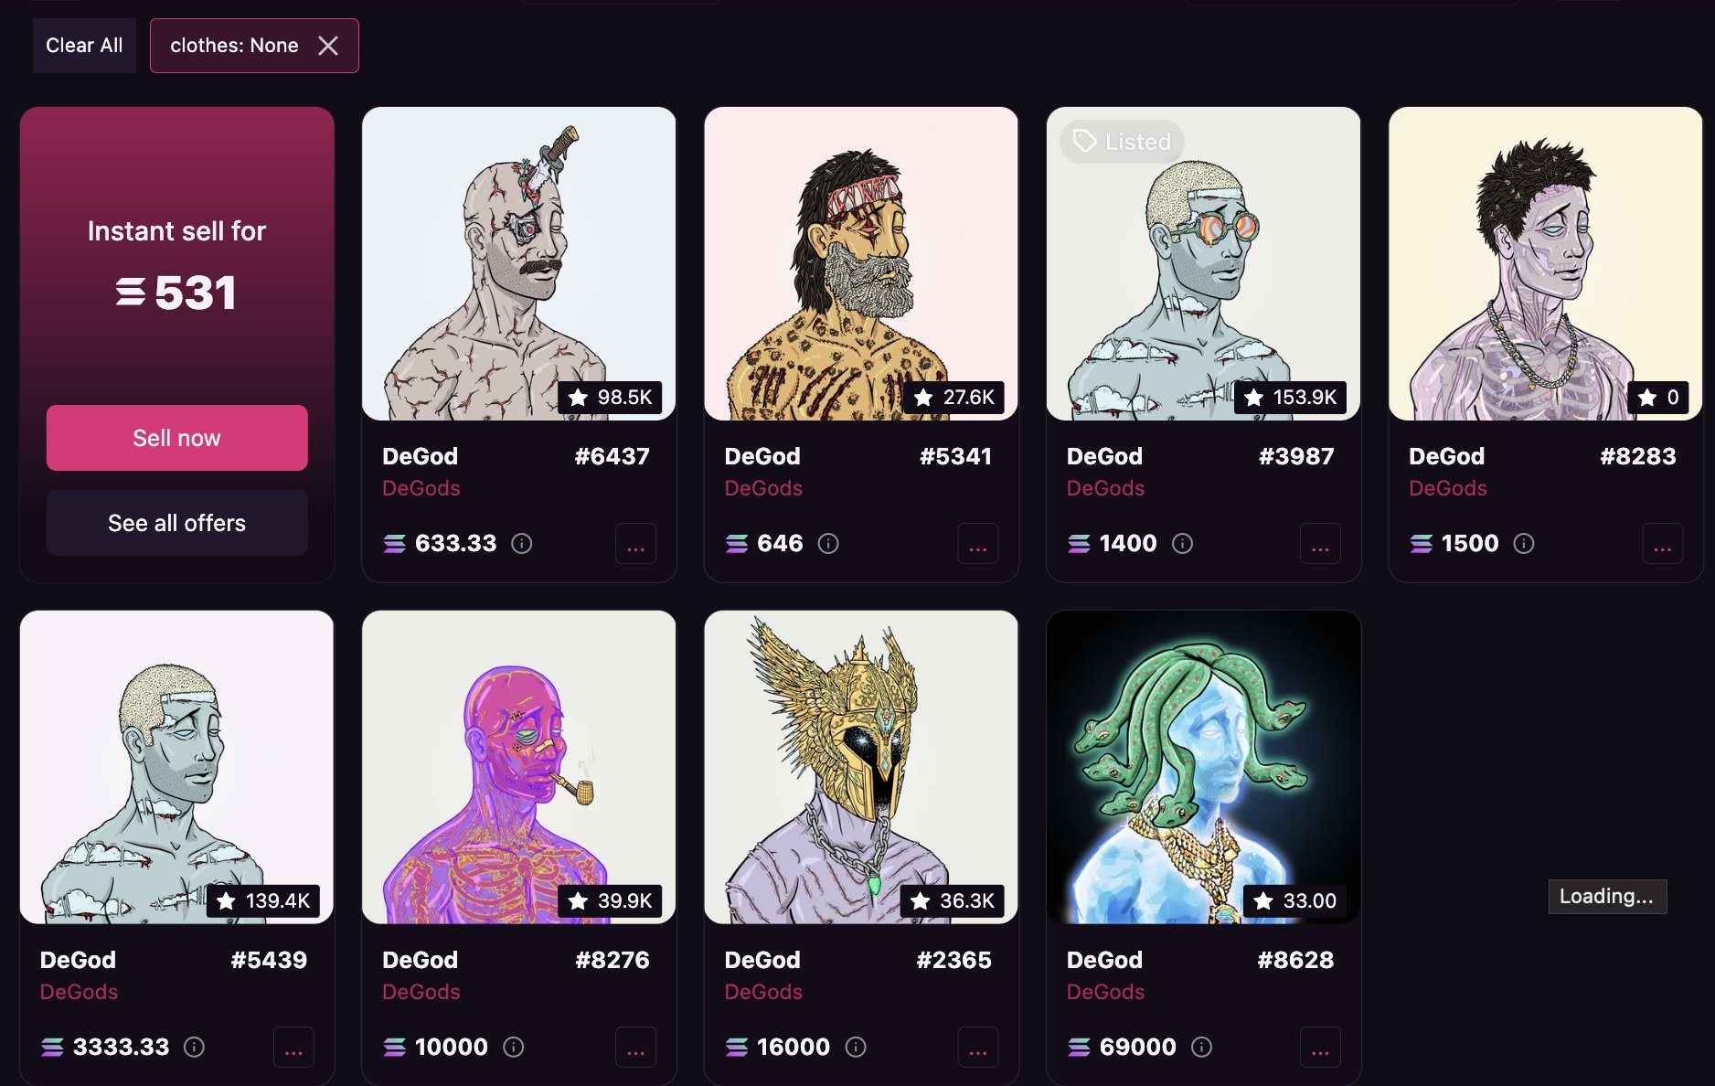The height and width of the screenshot is (1086, 1715).
Task: Open the DeGods collection link under #8276
Action: (x=421, y=992)
